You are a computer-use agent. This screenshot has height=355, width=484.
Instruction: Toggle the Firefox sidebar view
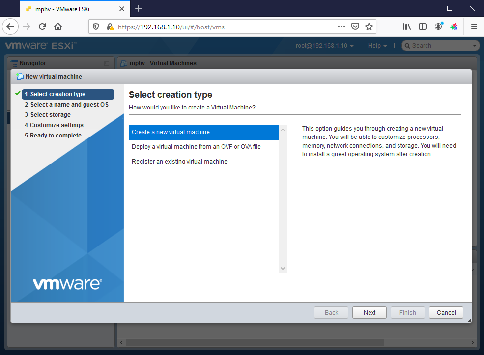[x=423, y=27]
